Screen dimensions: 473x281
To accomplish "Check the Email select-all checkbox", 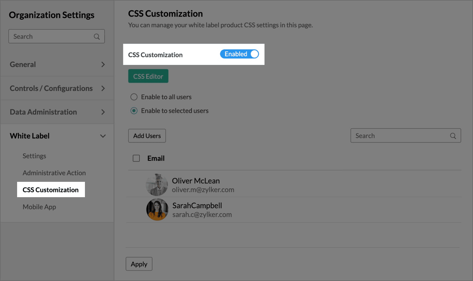I will coord(136,159).
